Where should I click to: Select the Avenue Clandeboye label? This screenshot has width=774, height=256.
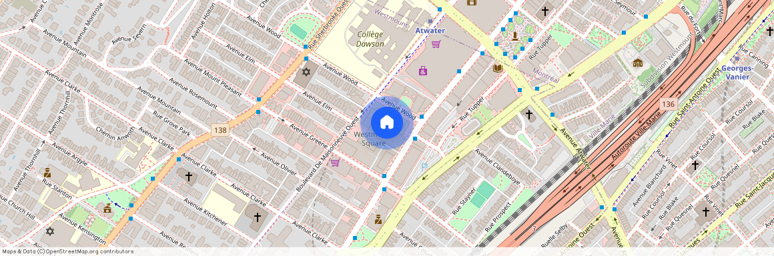click(498, 167)
